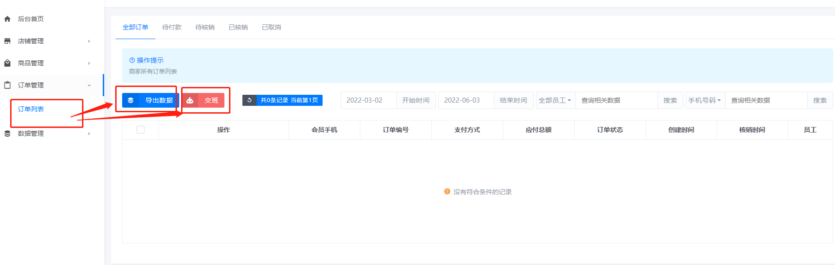Click the orange warning icon by empty message
Viewport: 835px width, 265px height.
[x=447, y=191]
